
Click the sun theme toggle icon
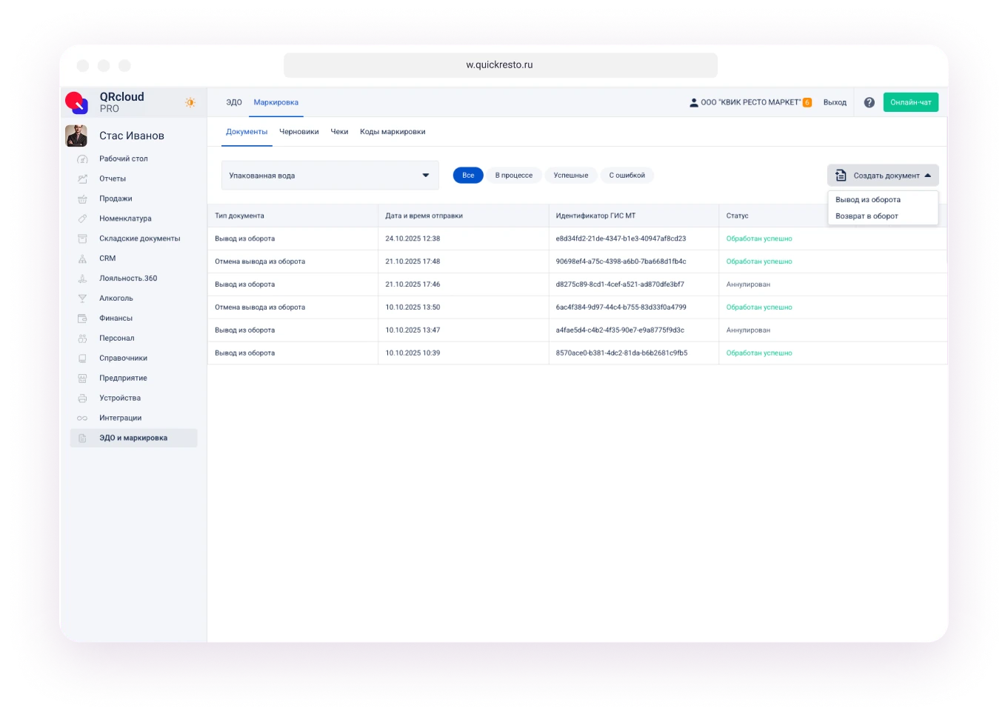click(190, 102)
